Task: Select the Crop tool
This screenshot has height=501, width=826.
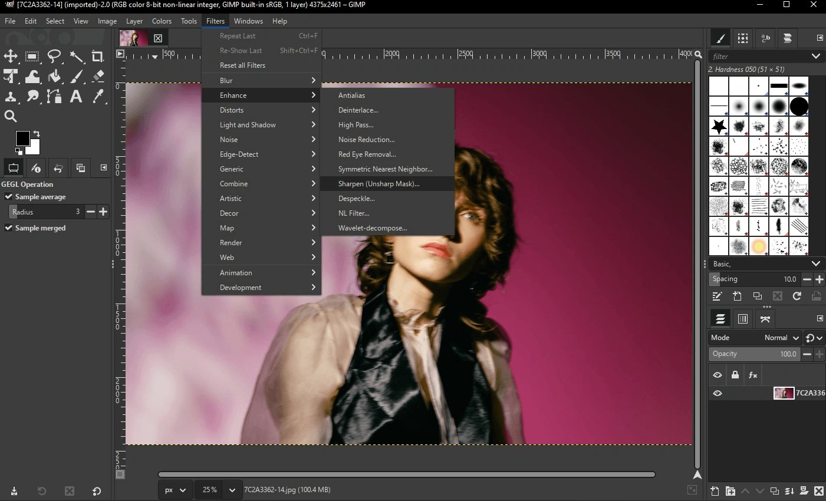Action: point(98,57)
